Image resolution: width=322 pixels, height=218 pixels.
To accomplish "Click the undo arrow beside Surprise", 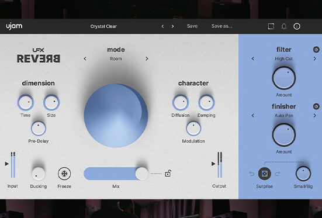I will pos(251,174).
